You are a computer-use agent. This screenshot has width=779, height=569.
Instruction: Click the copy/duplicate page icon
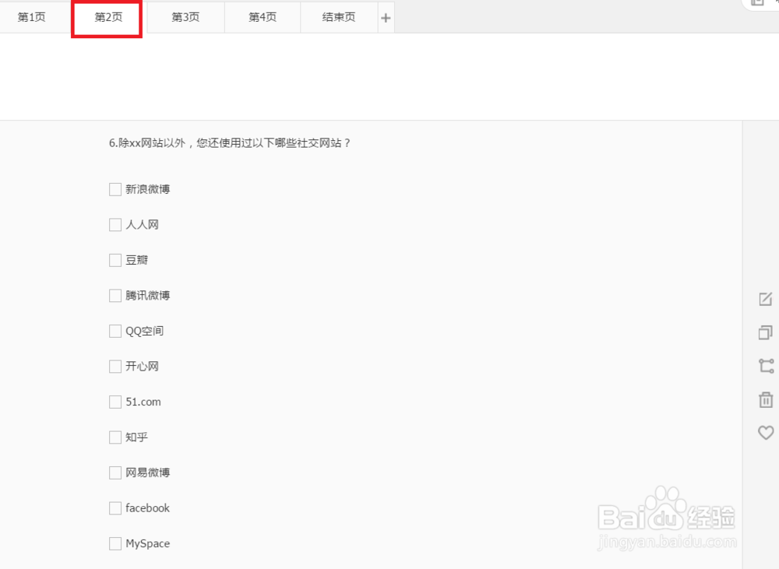[x=764, y=332]
